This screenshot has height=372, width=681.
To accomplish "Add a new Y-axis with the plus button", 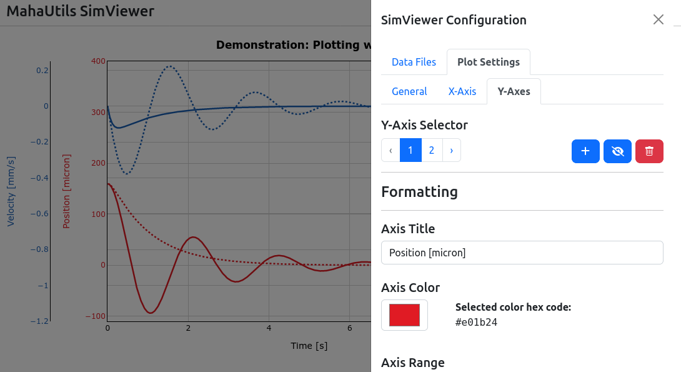I will pos(585,151).
